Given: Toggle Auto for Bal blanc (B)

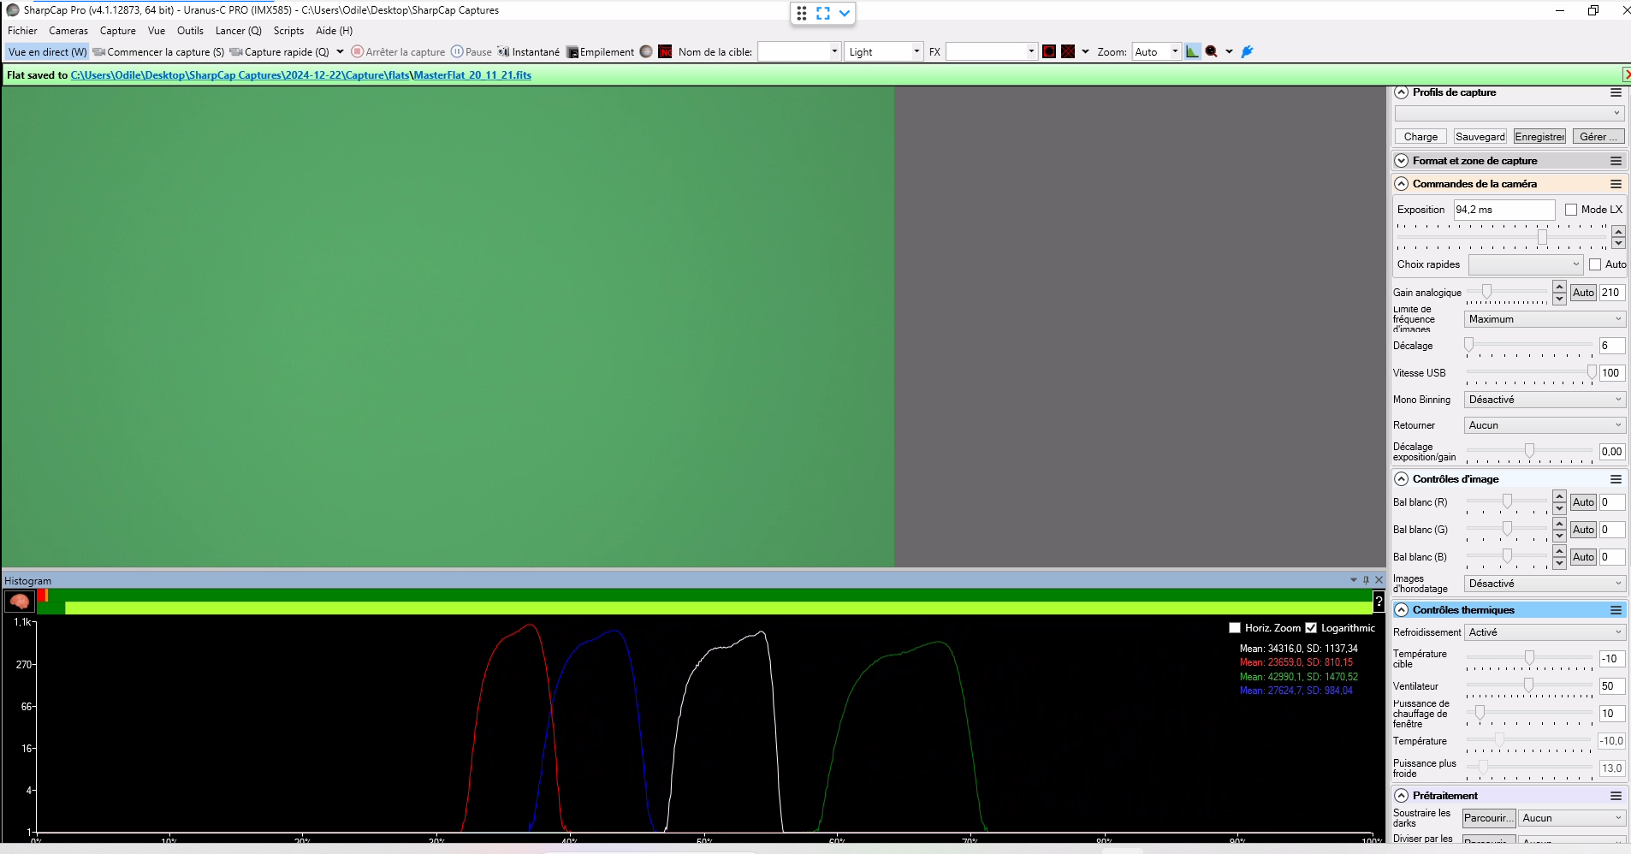Looking at the screenshot, I should (x=1583, y=557).
